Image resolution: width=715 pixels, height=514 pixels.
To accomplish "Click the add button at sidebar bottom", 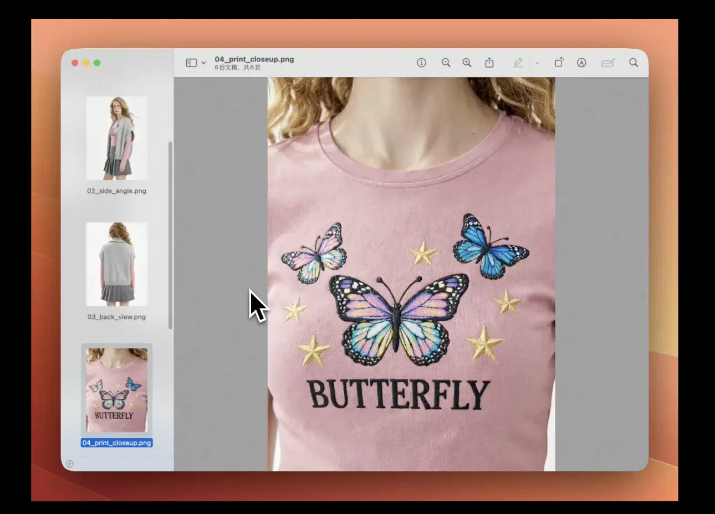I will (x=69, y=464).
